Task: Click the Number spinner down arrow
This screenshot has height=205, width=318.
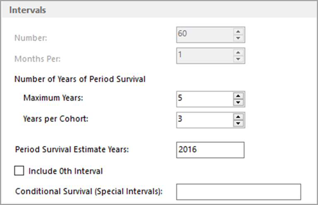Action: [238, 38]
